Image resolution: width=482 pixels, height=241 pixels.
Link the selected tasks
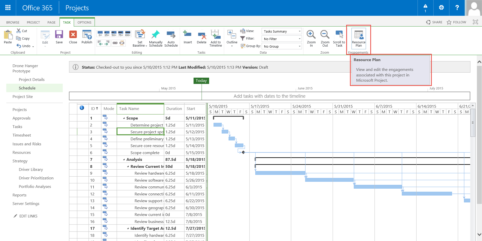(x=115, y=43)
